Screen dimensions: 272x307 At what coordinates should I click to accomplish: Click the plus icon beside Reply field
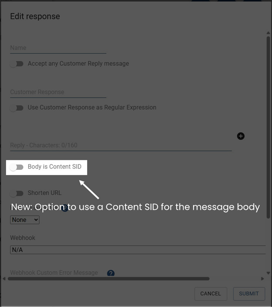tap(241, 136)
